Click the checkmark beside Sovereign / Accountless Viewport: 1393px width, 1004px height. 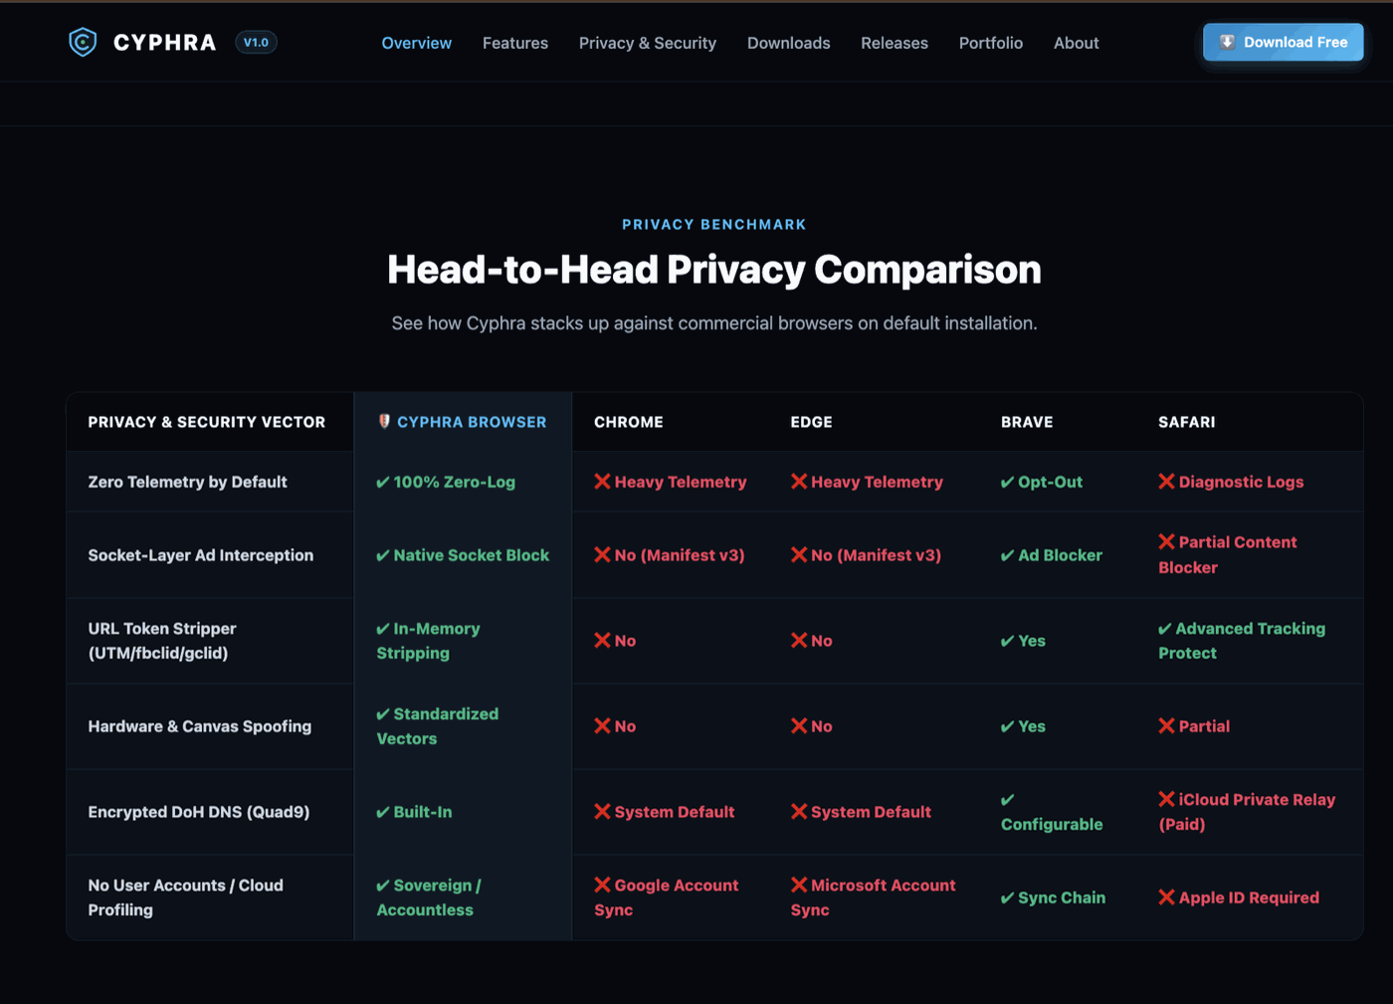pyautogui.click(x=383, y=887)
